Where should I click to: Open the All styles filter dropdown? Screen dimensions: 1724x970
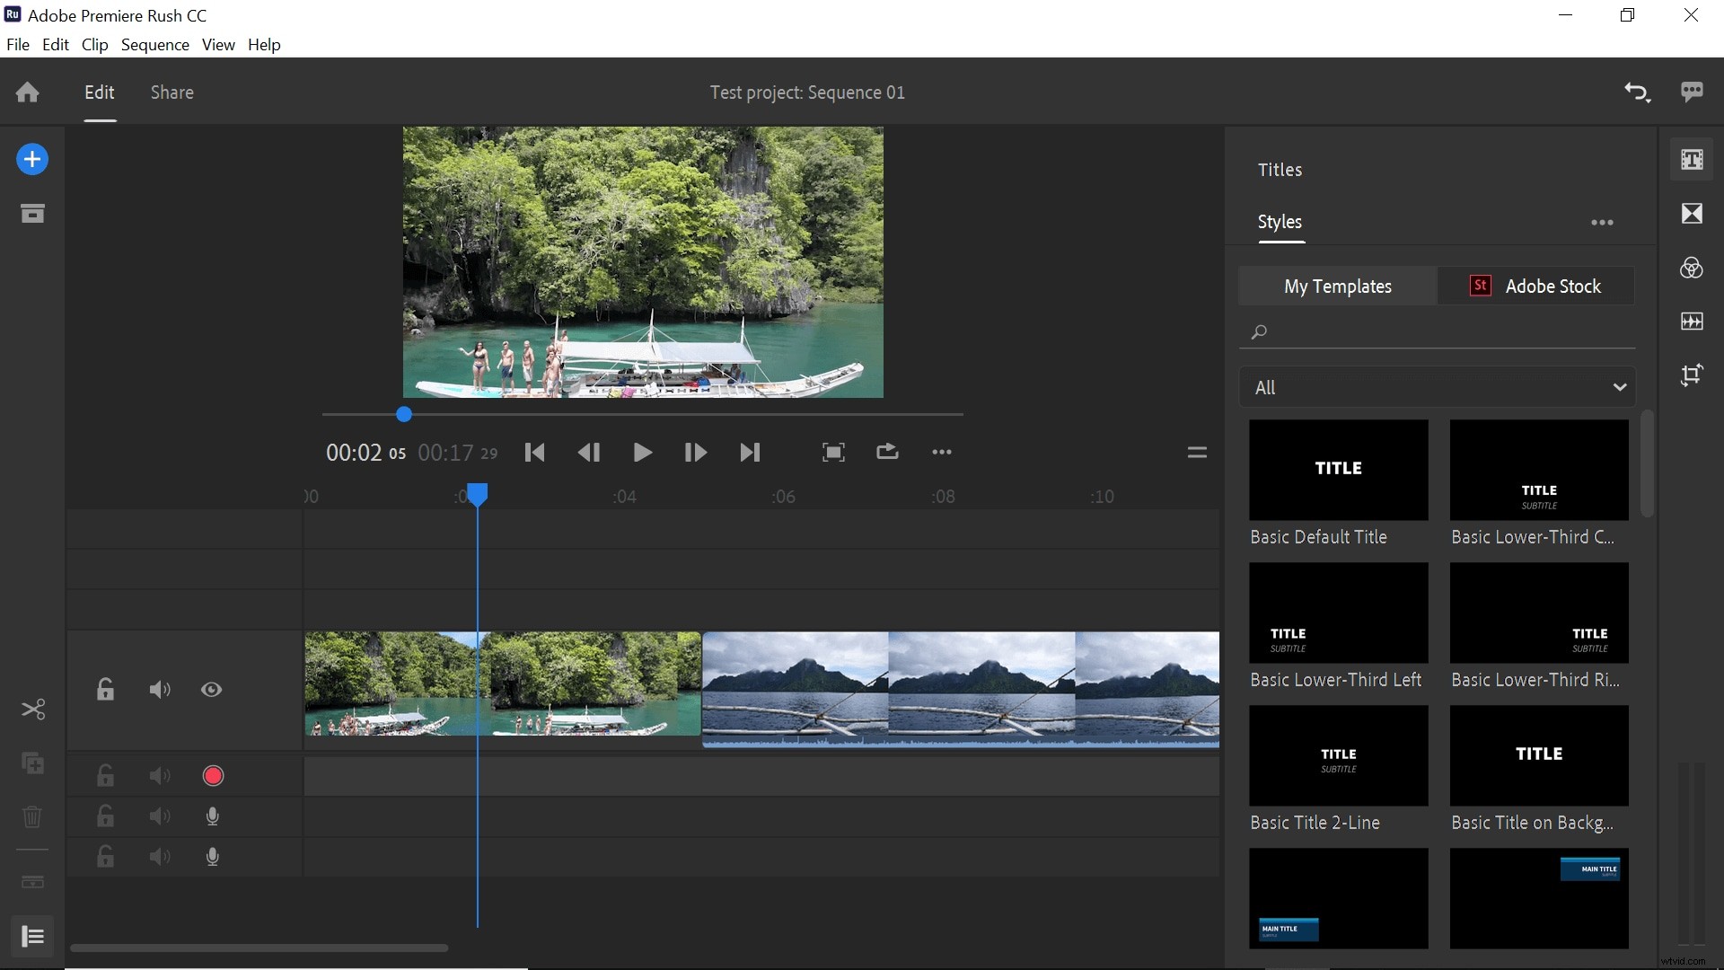pyautogui.click(x=1438, y=386)
